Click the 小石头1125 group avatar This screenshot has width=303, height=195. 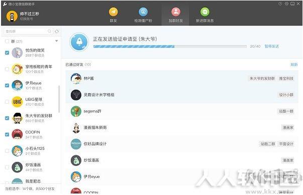pyautogui.click(x=17, y=151)
